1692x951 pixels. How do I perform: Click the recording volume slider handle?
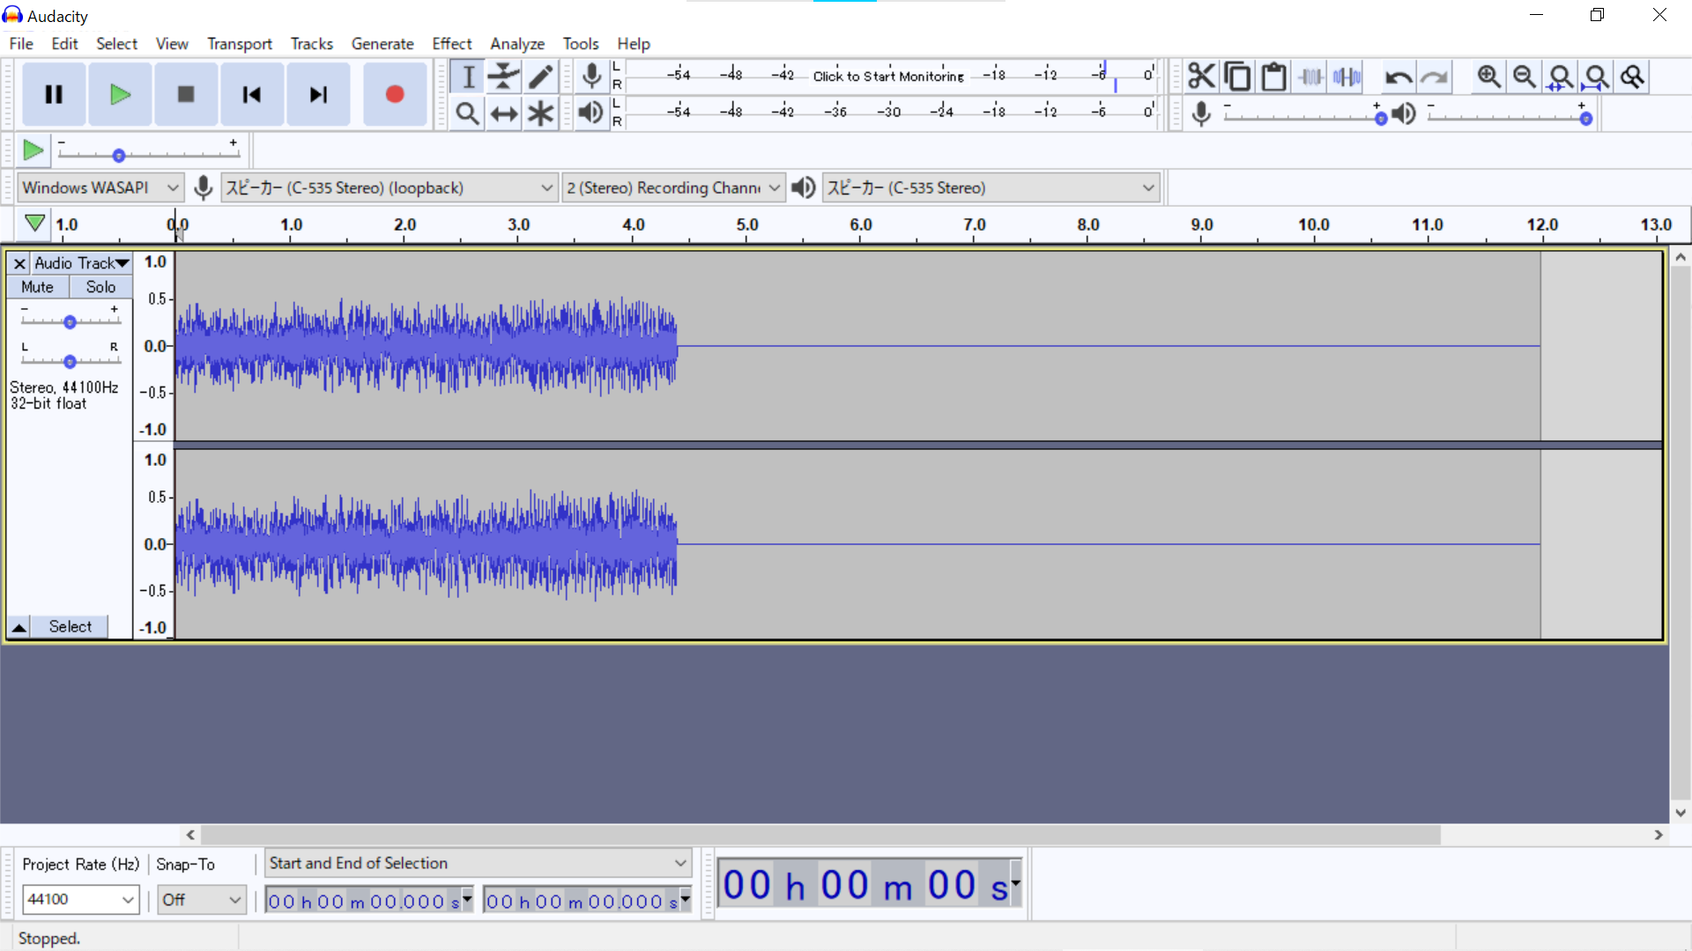point(1381,119)
